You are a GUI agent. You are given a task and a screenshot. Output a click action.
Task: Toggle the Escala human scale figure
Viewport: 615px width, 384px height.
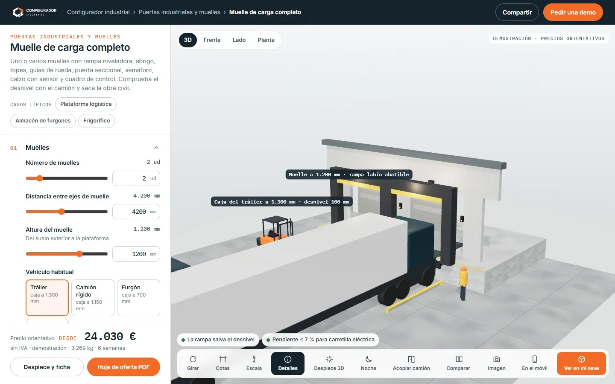[254, 364]
